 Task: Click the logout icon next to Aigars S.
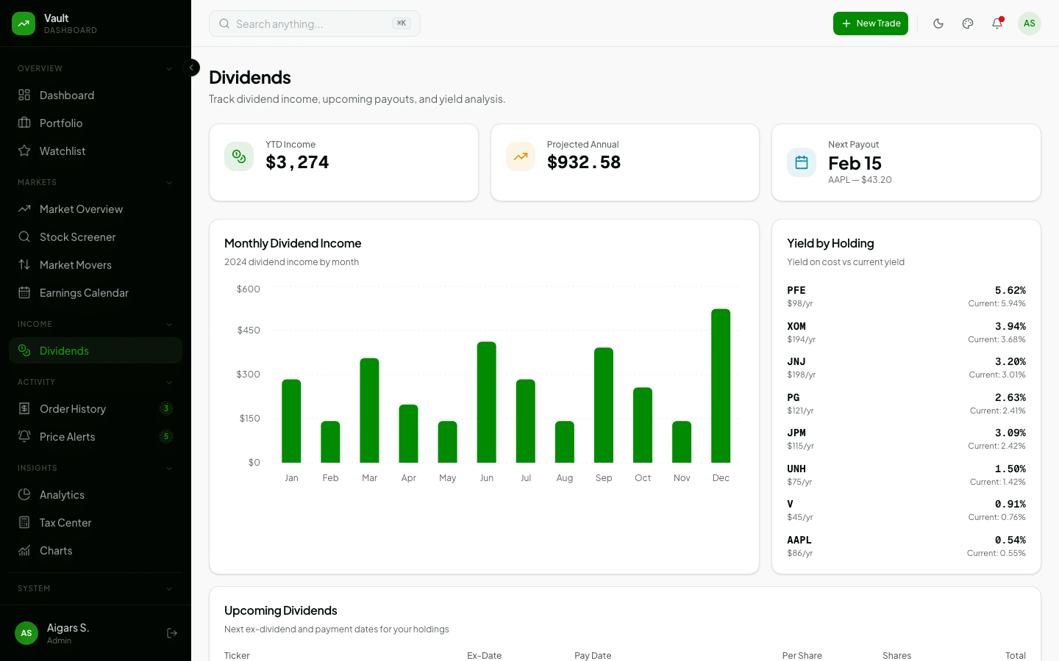pos(171,632)
